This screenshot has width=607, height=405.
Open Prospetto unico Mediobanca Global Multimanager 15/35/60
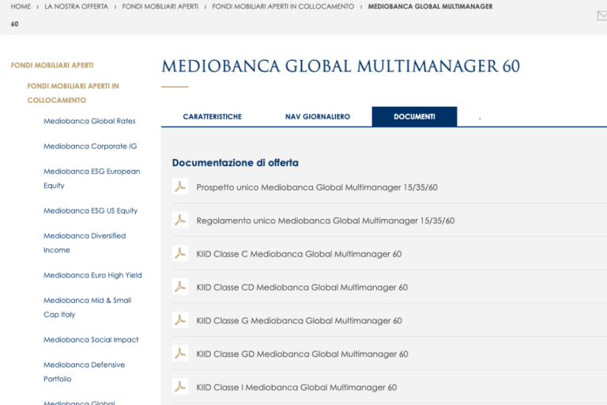pyautogui.click(x=317, y=187)
